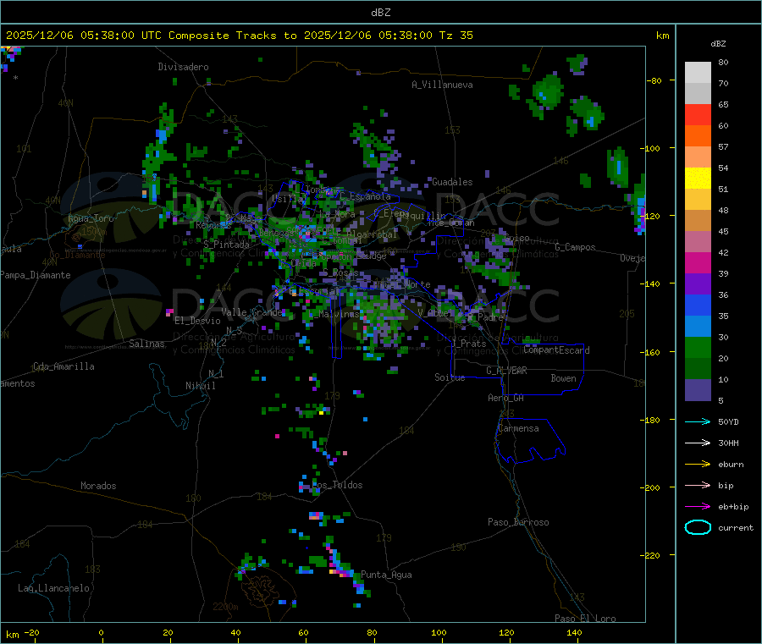
Task: Click the '80' value on dBZ scale
Action: 723,62
